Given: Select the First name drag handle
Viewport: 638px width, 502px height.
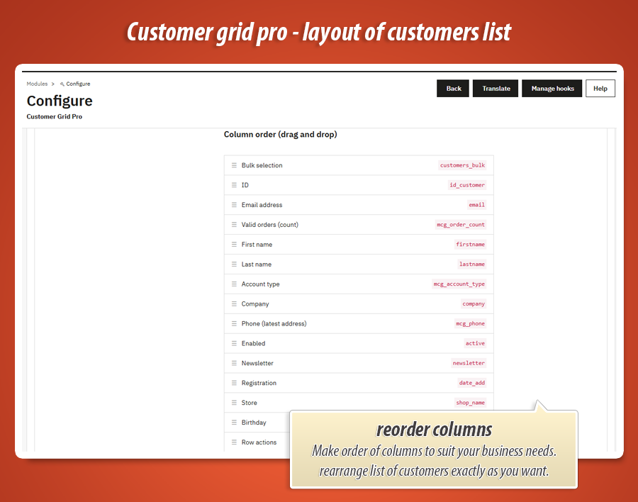Looking at the screenshot, I should click(x=234, y=245).
